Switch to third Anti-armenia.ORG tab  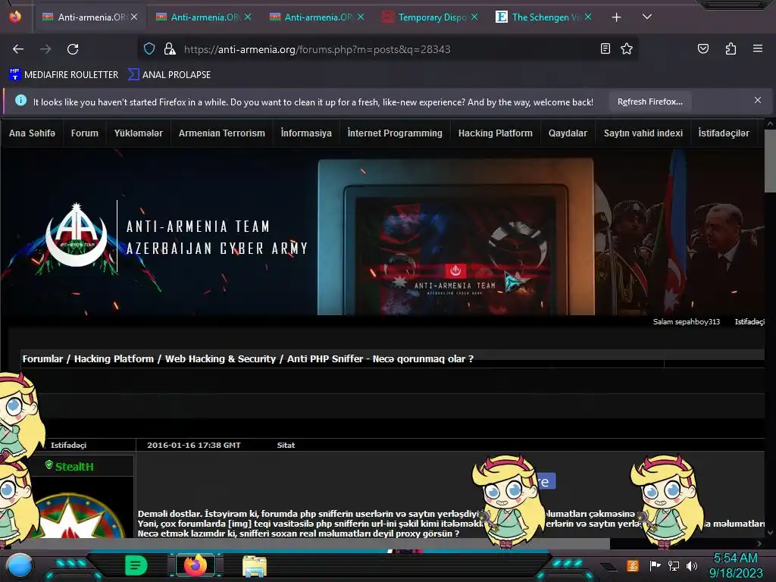[317, 17]
